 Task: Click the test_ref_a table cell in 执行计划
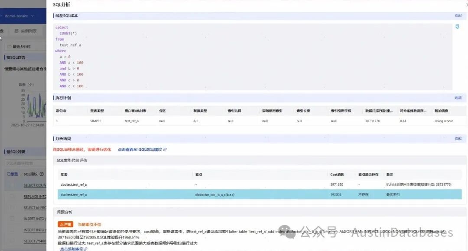pos(132,121)
